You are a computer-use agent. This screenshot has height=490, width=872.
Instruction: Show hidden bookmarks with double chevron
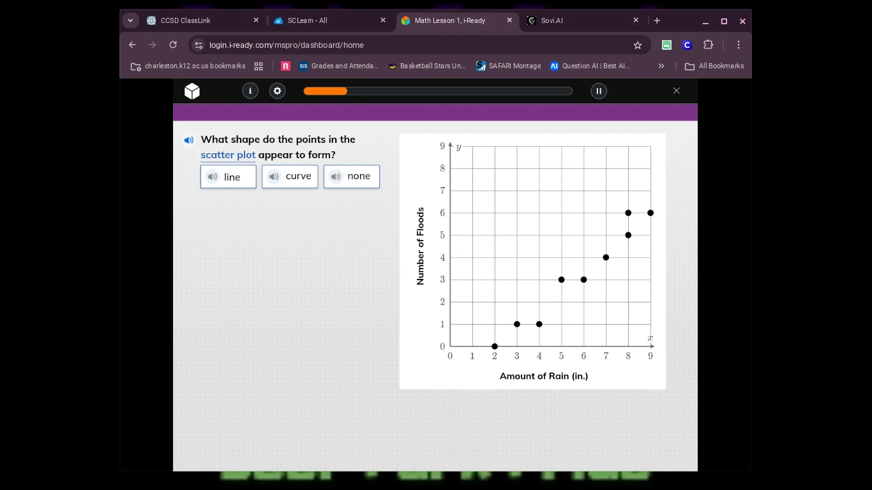pos(661,66)
